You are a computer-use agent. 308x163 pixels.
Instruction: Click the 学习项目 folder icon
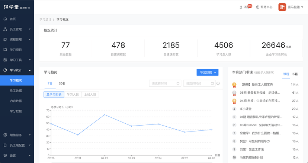[x=5, y=50]
